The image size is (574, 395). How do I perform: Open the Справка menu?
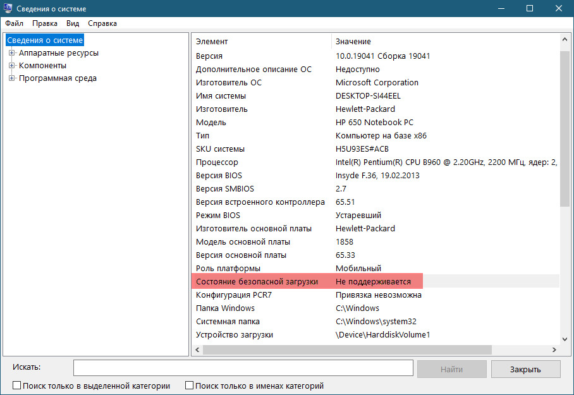point(102,23)
